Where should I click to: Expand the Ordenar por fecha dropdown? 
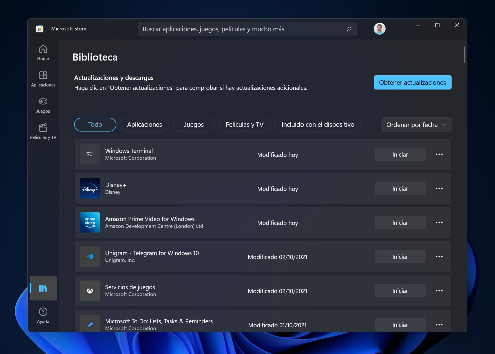tap(416, 125)
